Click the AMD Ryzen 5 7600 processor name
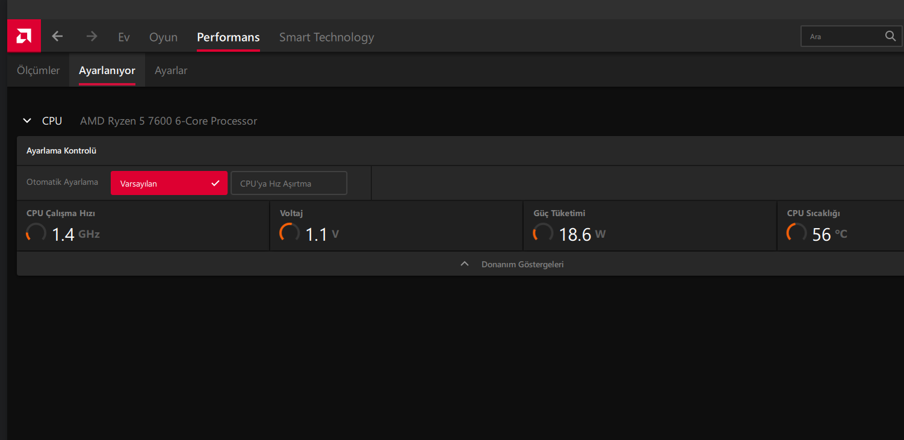Screen dimensions: 904x440 [x=169, y=121]
